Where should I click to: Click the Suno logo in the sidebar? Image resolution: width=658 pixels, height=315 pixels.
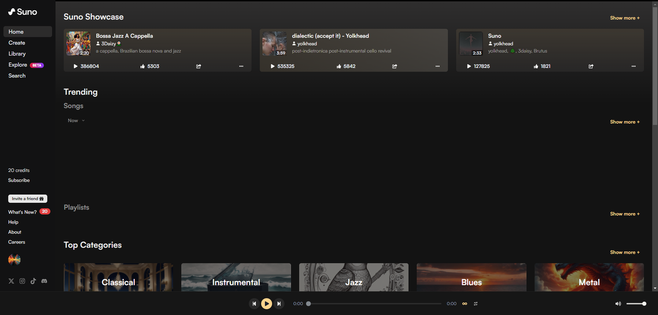click(22, 12)
